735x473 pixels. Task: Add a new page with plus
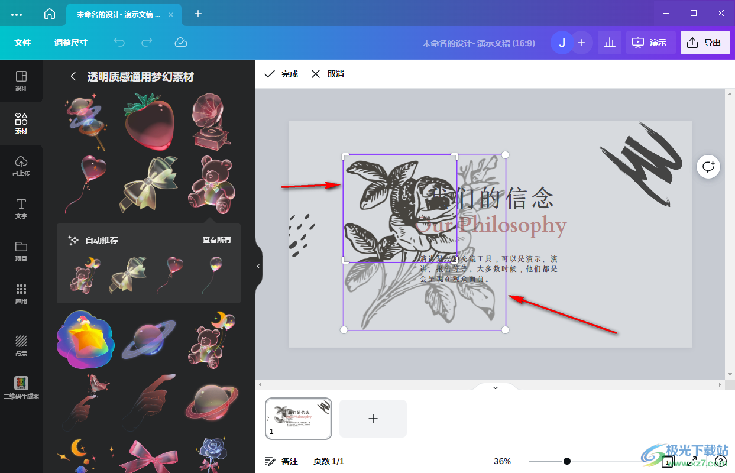373,419
